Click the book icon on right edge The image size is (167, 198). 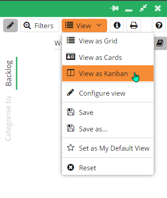(160, 43)
